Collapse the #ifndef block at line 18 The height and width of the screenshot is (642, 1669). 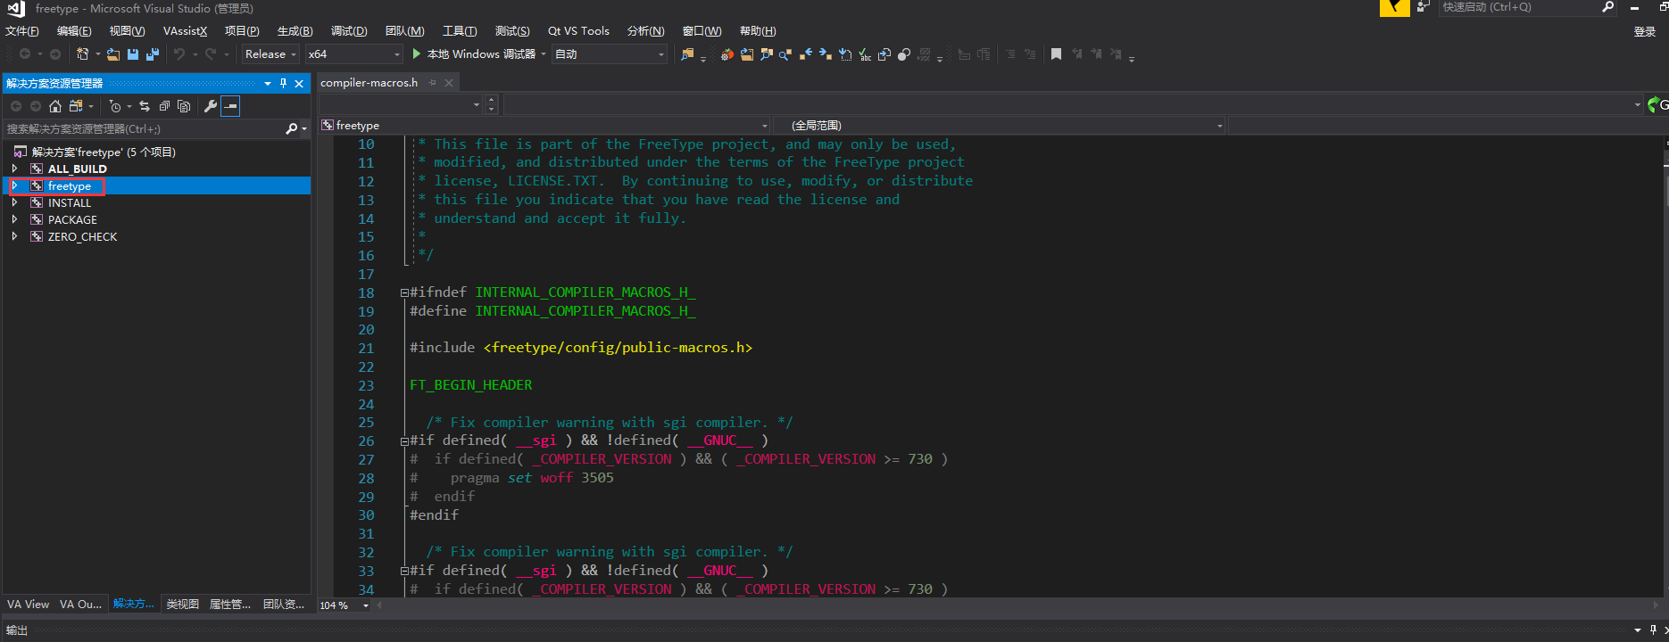click(x=404, y=292)
